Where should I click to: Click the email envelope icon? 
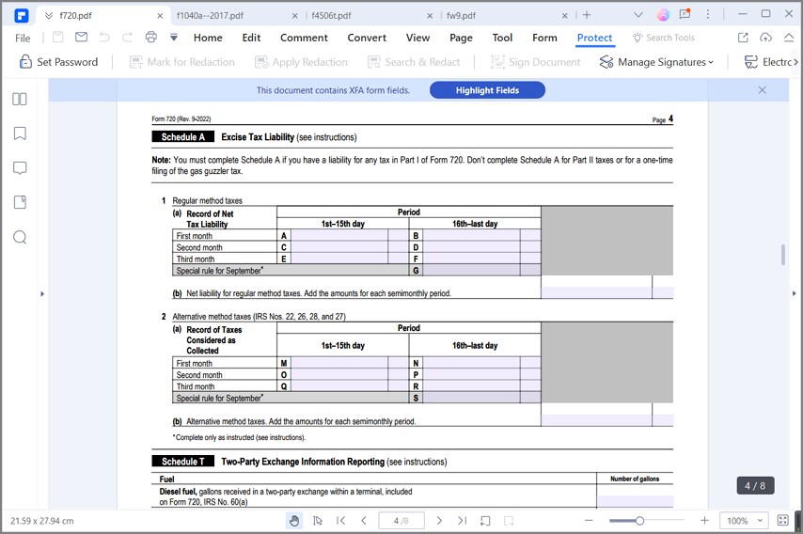click(x=81, y=37)
